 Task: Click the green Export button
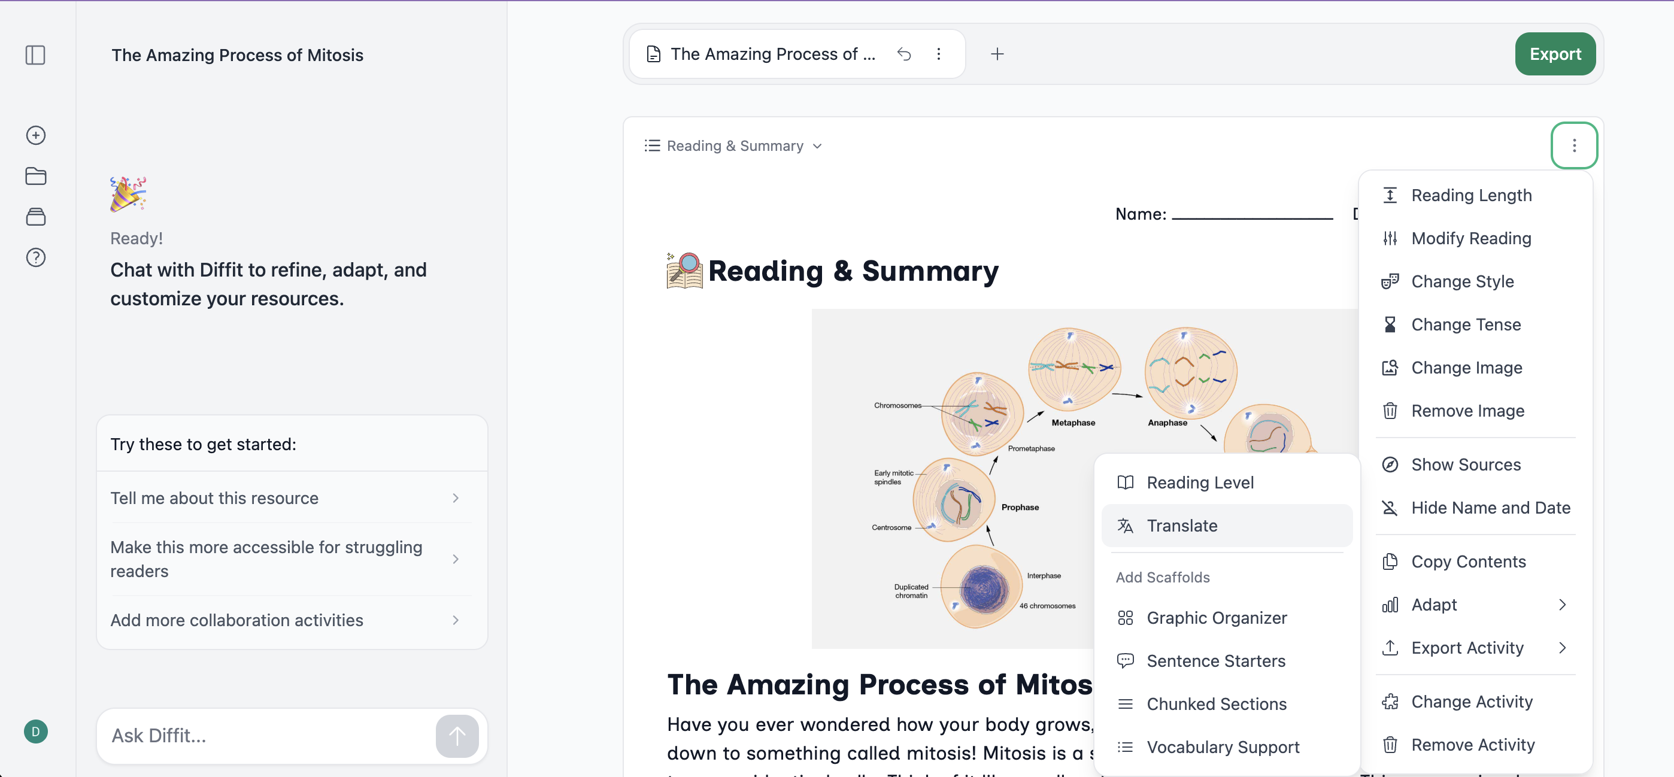1555,54
